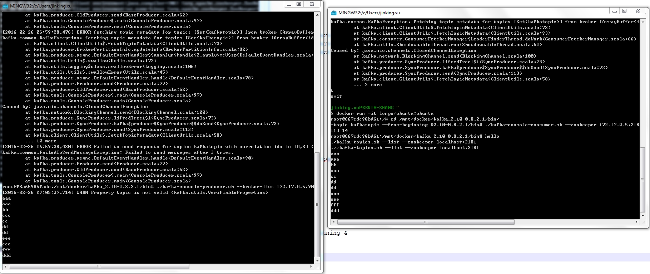Image resolution: width=650 pixels, height=274 pixels.
Task: Click the right arrow of the left terminal's horizontal scrollbar
Action: coord(311,267)
